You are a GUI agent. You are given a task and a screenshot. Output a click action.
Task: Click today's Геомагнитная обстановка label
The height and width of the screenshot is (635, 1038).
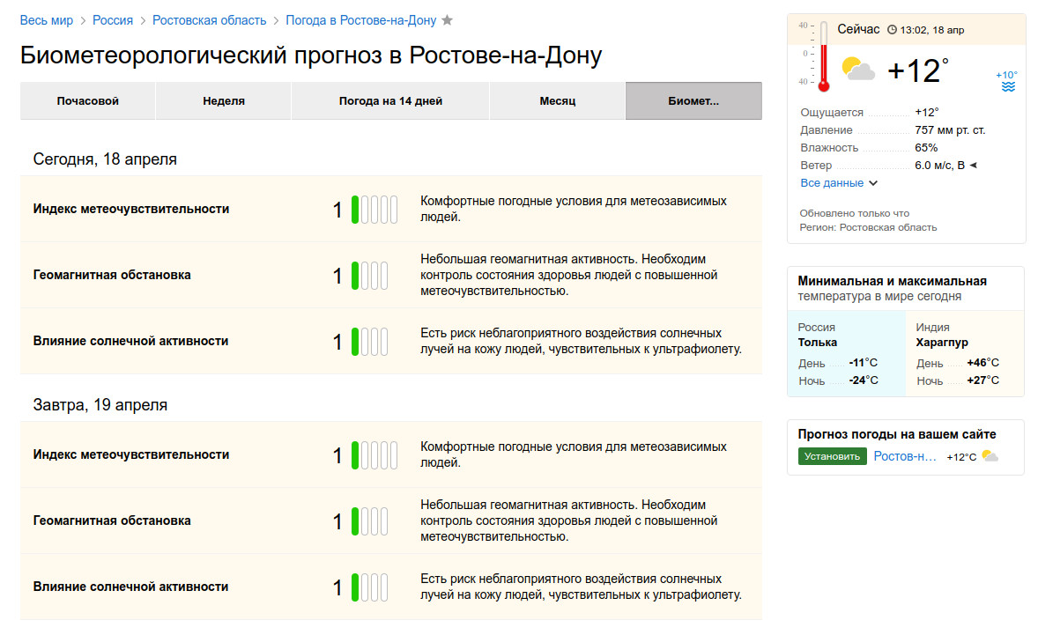tap(112, 275)
